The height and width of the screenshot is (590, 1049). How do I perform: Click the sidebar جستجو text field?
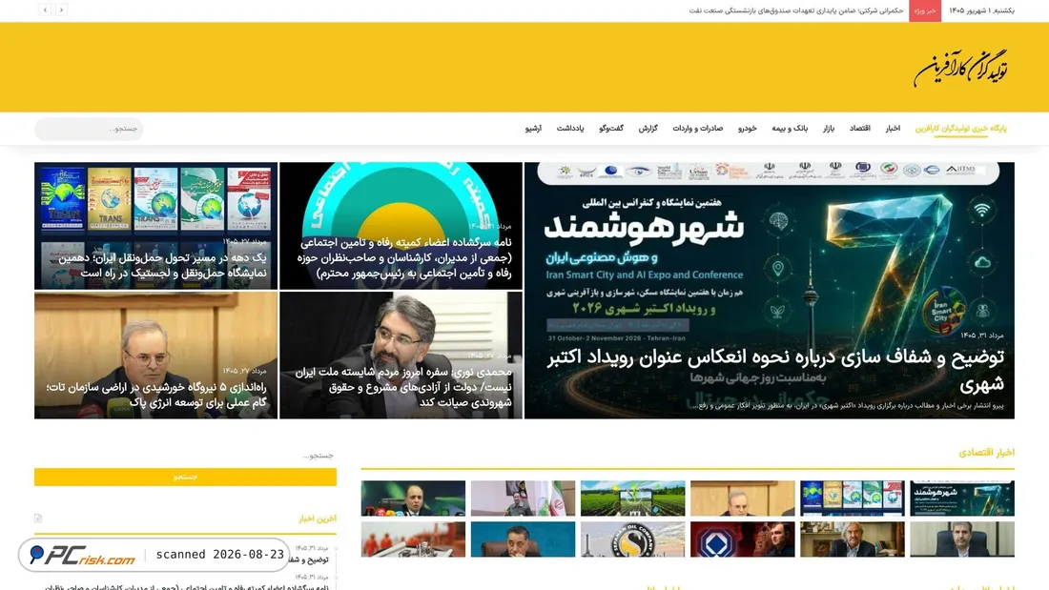pyautogui.click(x=185, y=456)
